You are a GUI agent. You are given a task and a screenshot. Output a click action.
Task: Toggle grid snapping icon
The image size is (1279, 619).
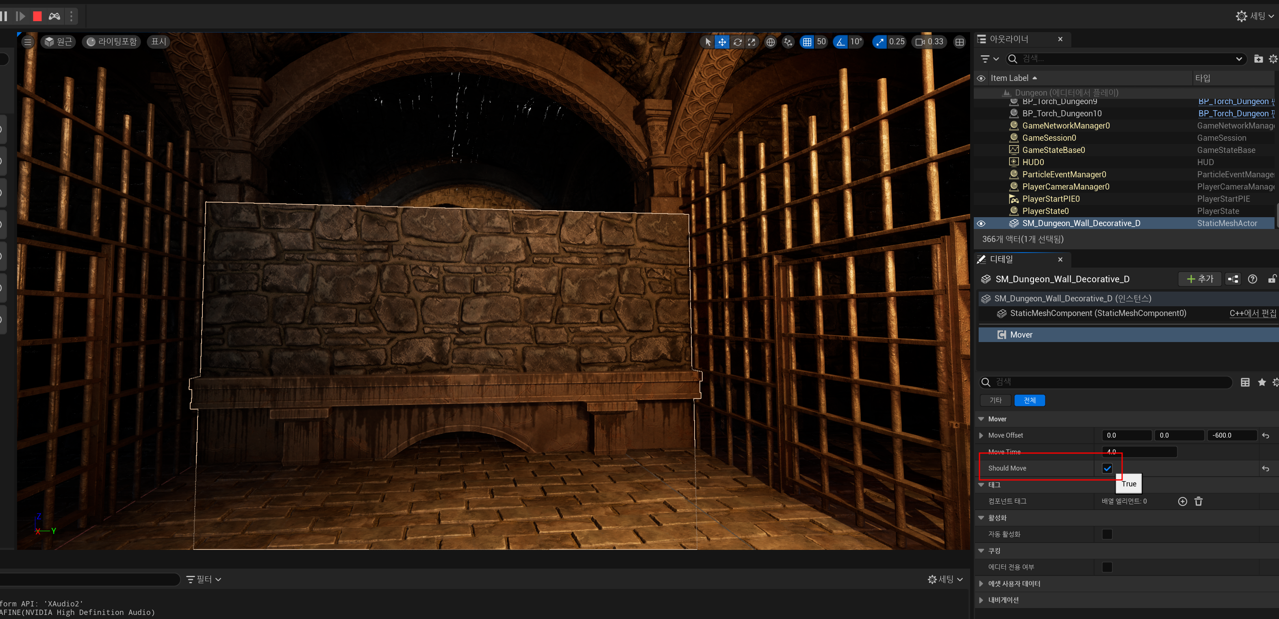807,42
